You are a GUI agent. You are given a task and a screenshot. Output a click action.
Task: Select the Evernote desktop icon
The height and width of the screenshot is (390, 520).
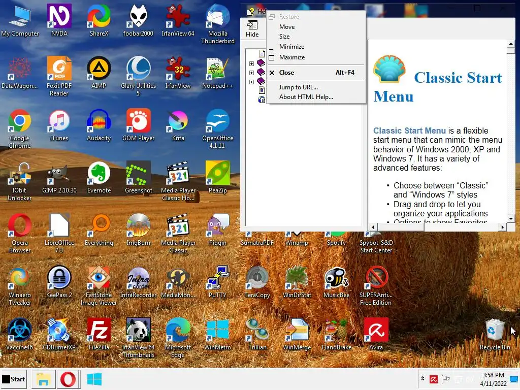click(x=99, y=177)
